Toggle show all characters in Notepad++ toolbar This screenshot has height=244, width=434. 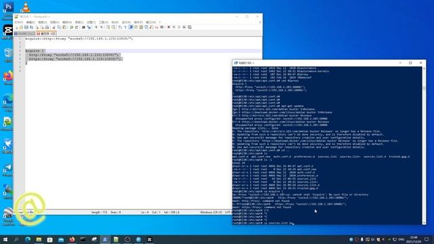click(x=125, y=27)
